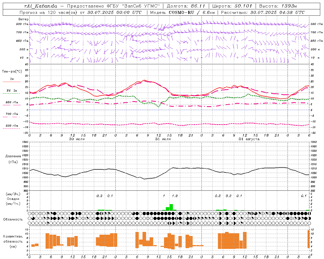The height and width of the screenshot is (259, 324).
Task: Select the (мм/3ч.) unit label
Action: tap(13, 194)
